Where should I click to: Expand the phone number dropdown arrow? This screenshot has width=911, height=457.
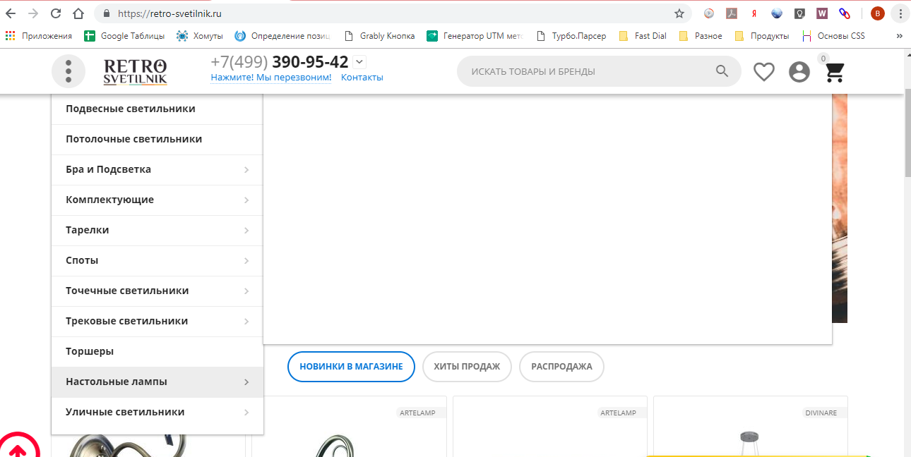tap(359, 61)
